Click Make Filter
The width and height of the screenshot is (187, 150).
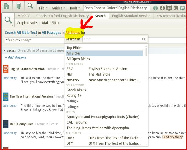51,23
